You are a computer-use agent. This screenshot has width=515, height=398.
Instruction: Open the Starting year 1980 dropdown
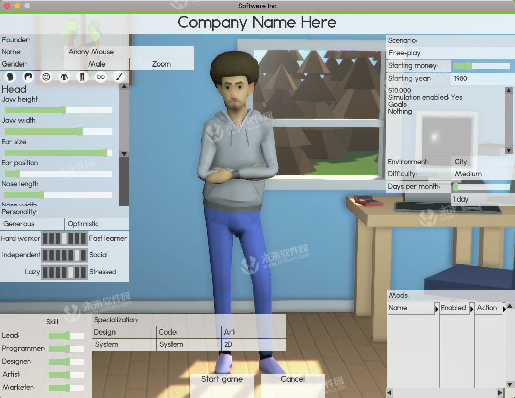click(x=483, y=78)
